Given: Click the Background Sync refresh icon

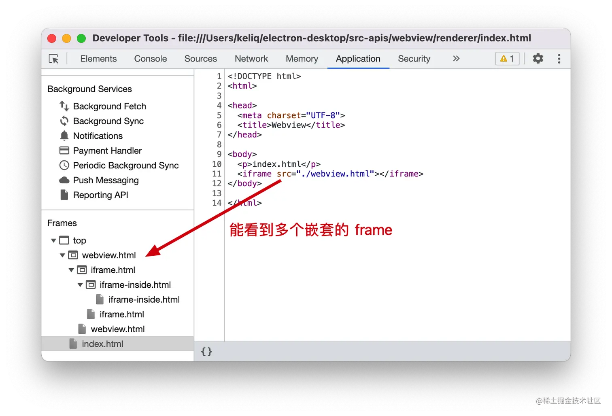Looking at the screenshot, I should click(64, 121).
